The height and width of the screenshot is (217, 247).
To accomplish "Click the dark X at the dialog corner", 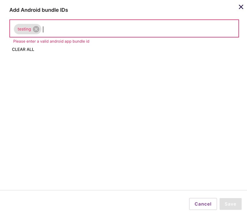I will (241, 7).
